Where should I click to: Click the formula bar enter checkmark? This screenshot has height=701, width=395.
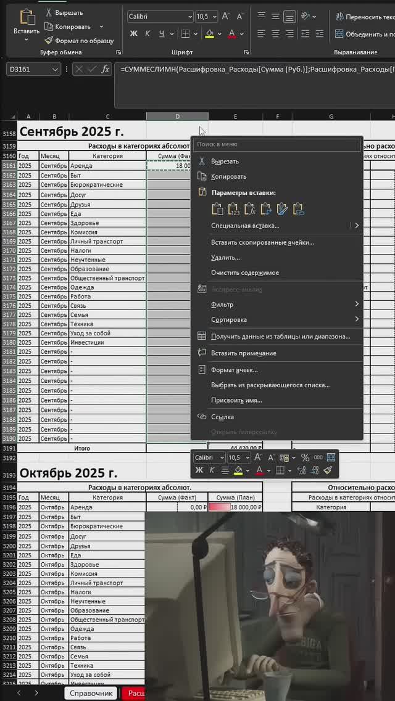click(x=92, y=69)
